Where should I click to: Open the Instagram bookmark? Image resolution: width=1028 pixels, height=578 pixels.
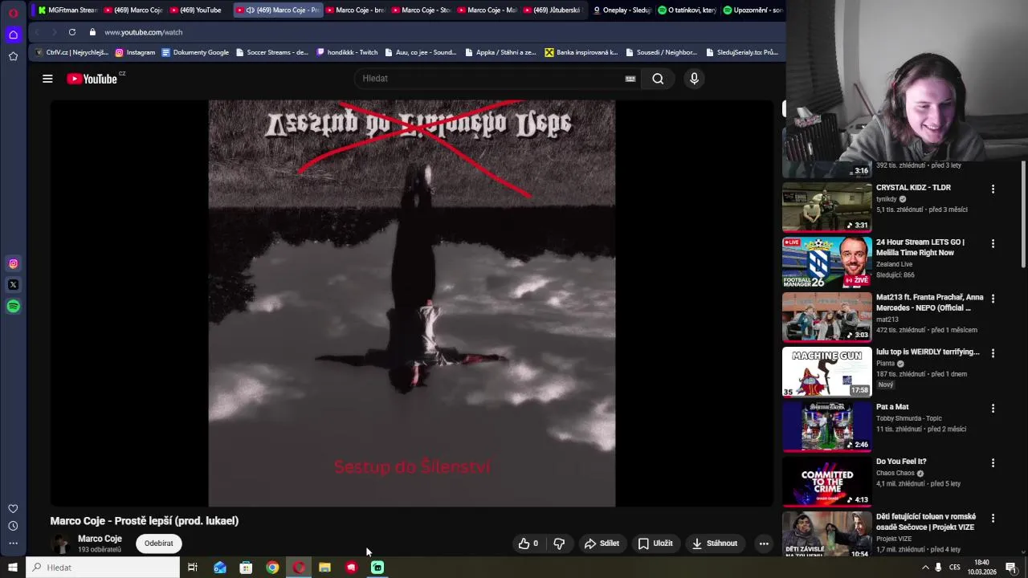pos(135,52)
